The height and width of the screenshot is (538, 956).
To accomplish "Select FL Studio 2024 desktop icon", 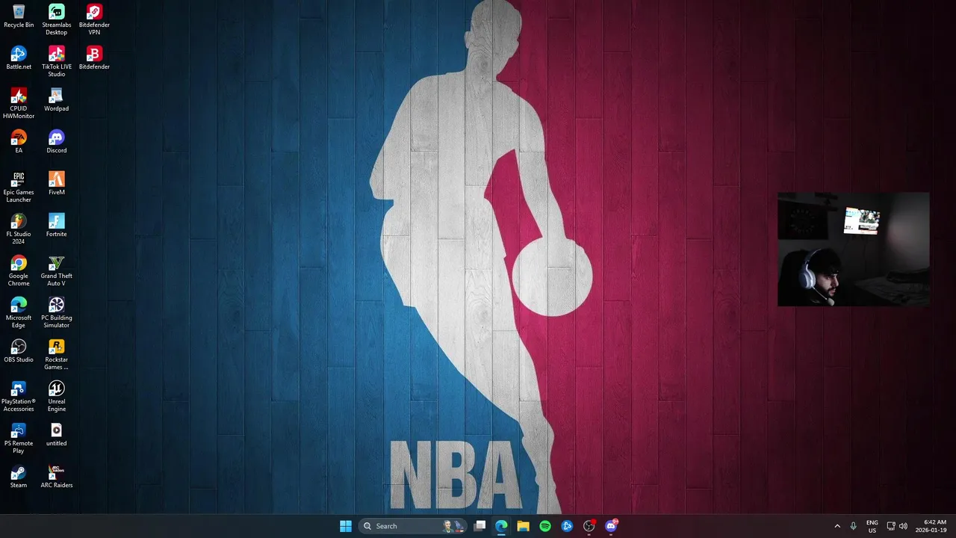I will pos(19,229).
